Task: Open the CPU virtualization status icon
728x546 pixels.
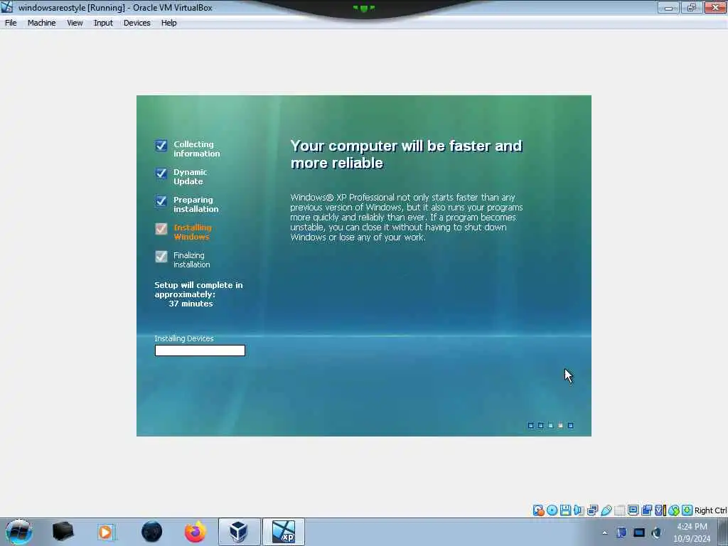Action: pyautogui.click(x=660, y=510)
